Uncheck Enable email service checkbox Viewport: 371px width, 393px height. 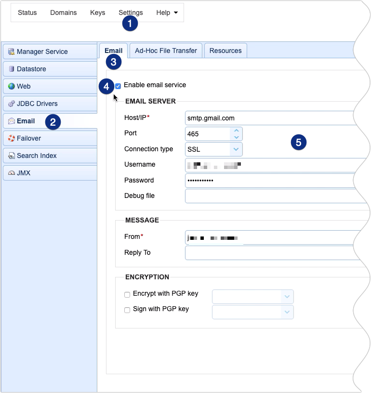pyautogui.click(x=118, y=86)
